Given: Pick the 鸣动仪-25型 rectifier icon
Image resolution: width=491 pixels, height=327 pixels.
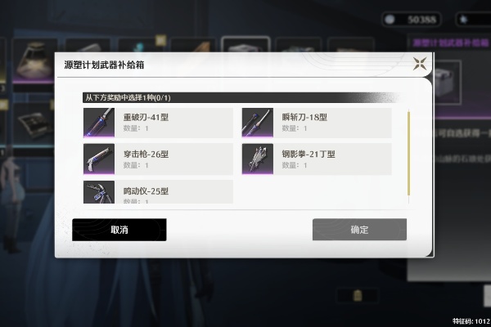Looking at the screenshot, I should [99, 192].
